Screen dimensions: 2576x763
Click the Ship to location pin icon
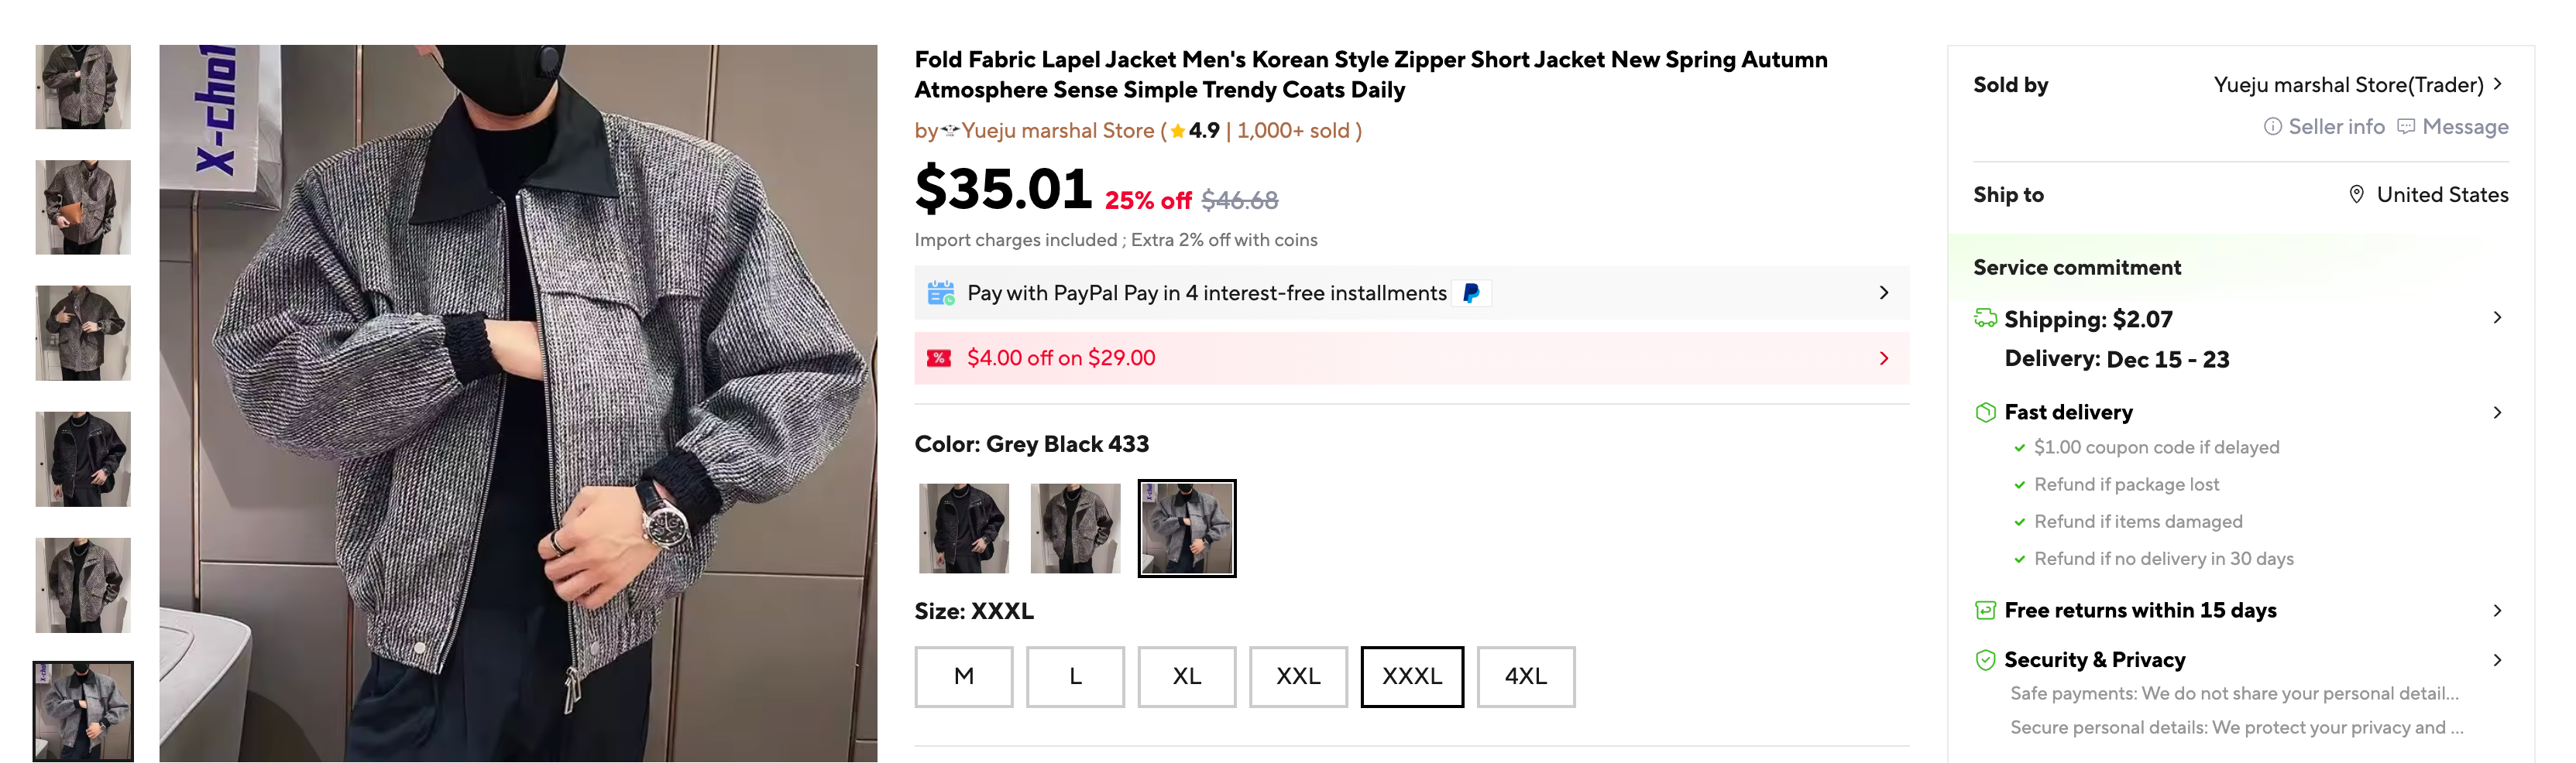click(x=2356, y=195)
